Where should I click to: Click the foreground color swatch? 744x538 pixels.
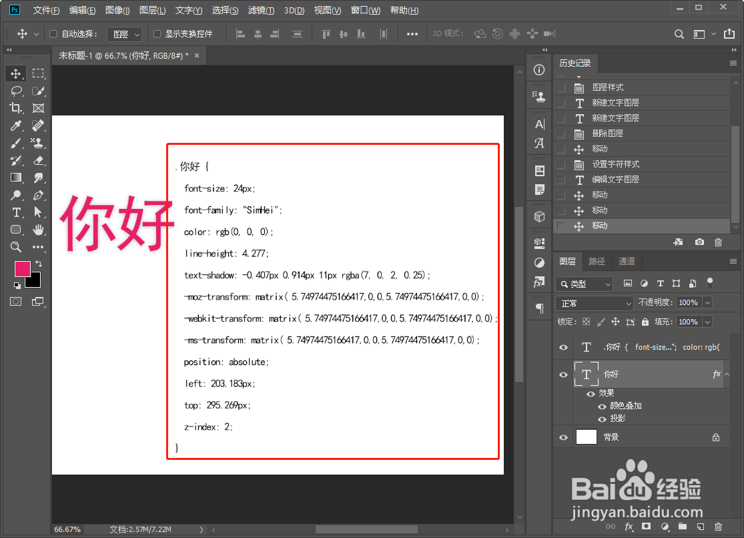coord(22,269)
